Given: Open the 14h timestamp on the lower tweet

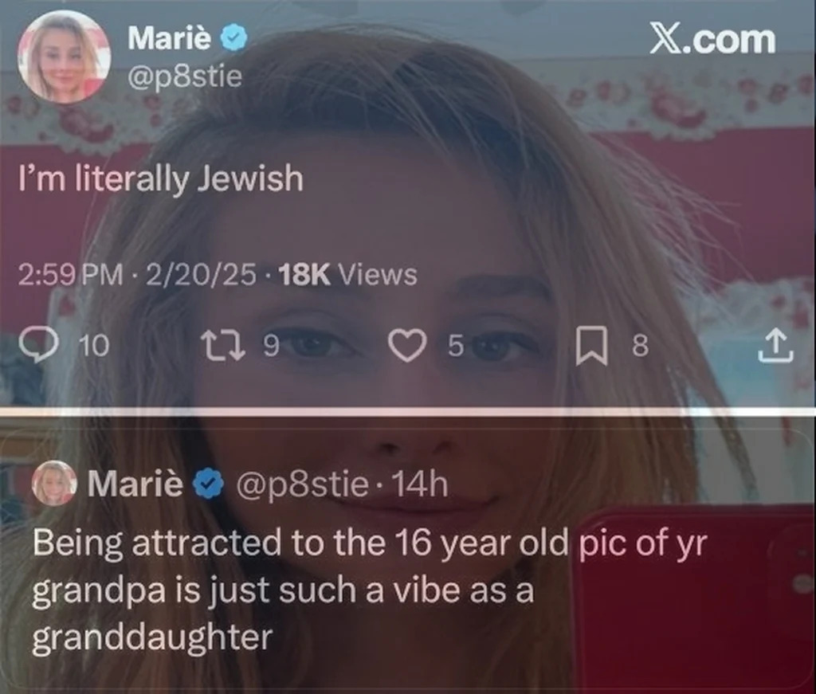Looking at the screenshot, I should (424, 484).
